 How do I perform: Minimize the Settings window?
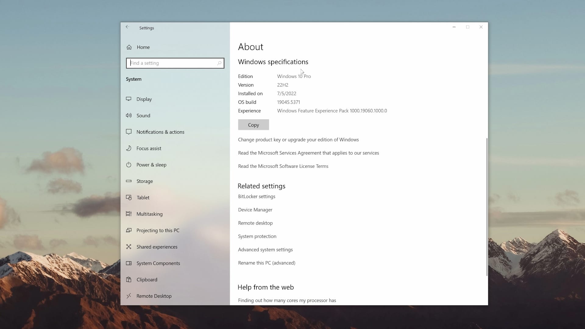(454, 27)
